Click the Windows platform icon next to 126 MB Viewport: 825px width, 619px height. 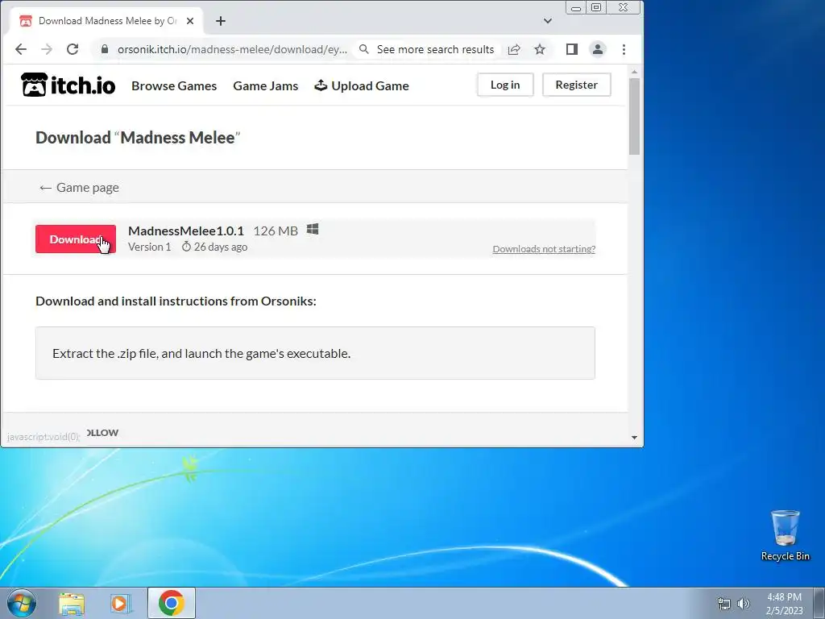pyautogui.click(x=313, y=230)
